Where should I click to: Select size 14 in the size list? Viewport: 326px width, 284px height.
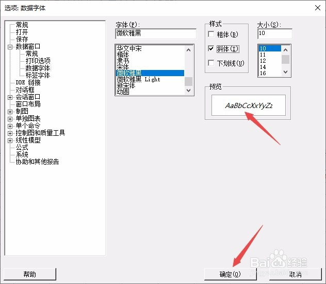(x=270, y=67)
